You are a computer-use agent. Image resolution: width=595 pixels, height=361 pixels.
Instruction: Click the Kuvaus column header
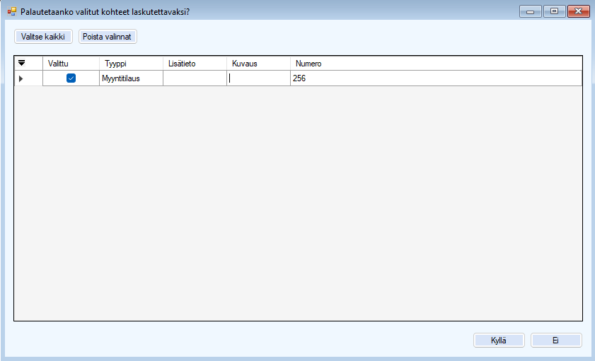pos(258,64)
